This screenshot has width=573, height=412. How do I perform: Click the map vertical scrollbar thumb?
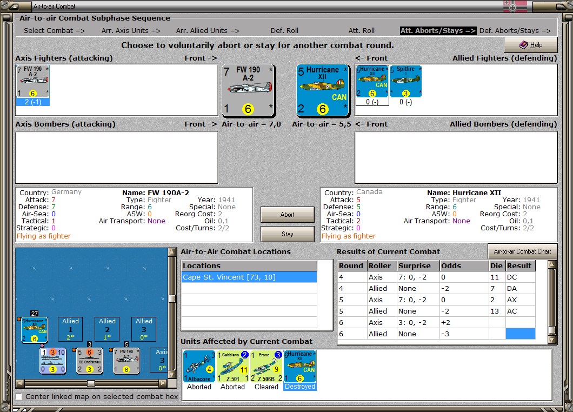[172, 298]
